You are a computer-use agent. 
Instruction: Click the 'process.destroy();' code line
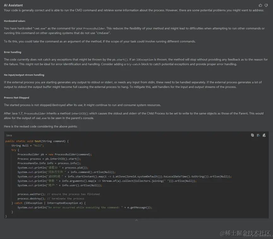(51, 199)
